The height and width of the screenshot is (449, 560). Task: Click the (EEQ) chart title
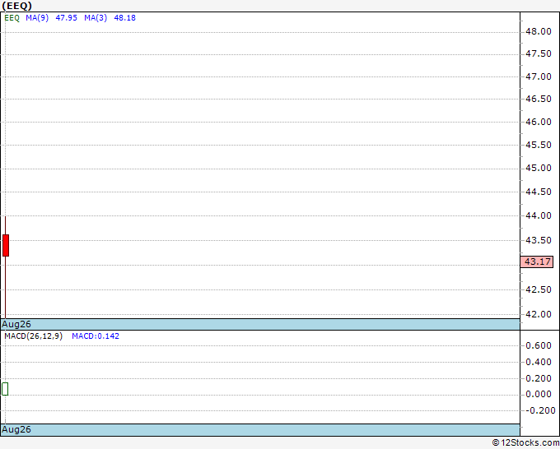16,6
